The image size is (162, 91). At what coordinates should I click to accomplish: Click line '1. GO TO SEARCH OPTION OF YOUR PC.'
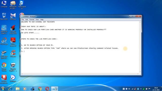[x=37, y=45]
